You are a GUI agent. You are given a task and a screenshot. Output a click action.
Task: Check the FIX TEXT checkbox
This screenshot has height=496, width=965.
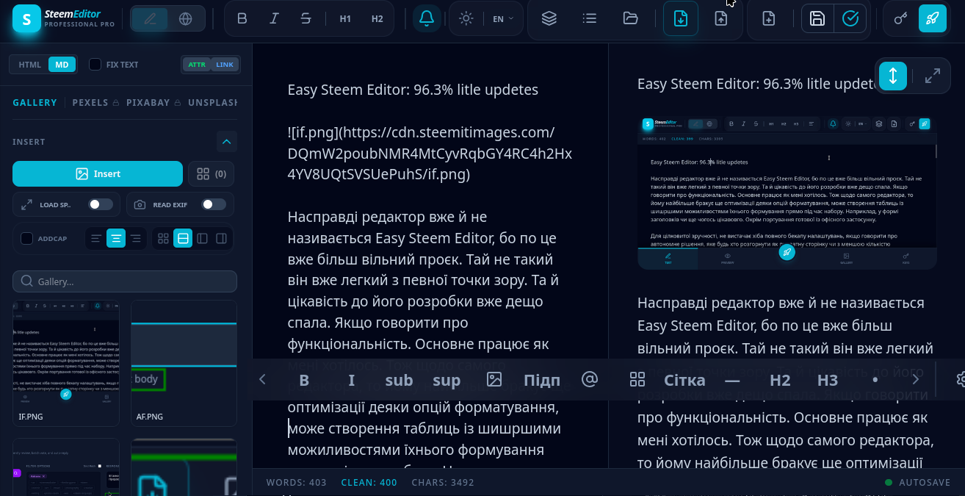[95, 65]
